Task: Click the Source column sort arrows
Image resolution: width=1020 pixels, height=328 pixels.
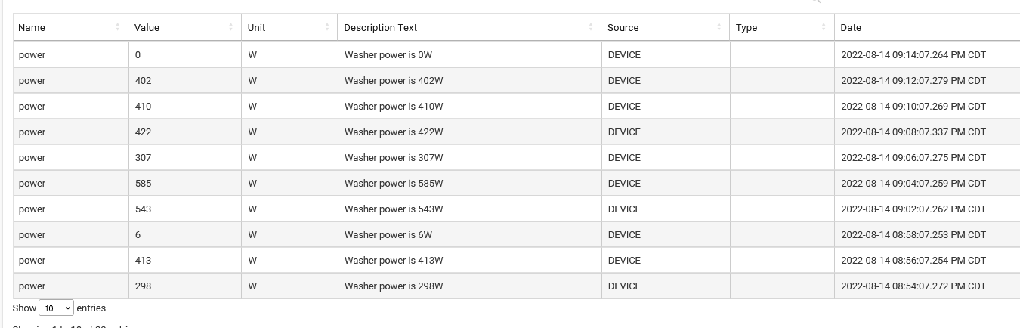Action: click(x=719, y=27)
